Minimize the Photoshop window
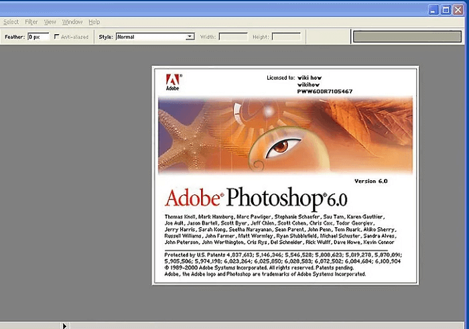The image size is (469, 329). tap(433, 10)
